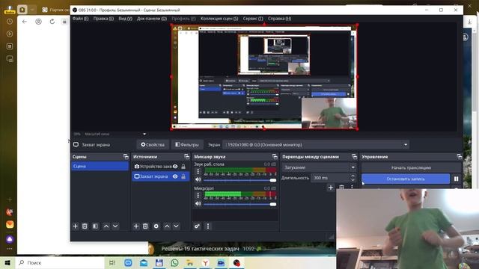Click the browser back arrow

pos(25,22)
